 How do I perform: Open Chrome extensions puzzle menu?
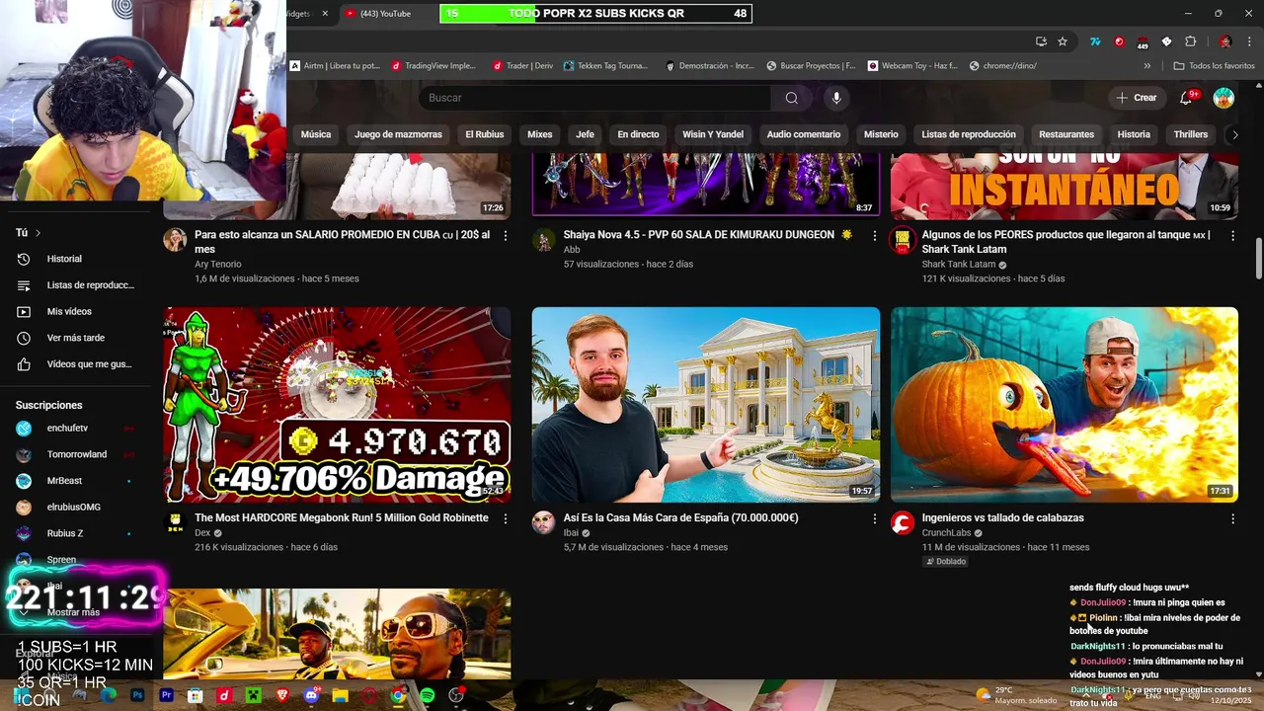1190,41
